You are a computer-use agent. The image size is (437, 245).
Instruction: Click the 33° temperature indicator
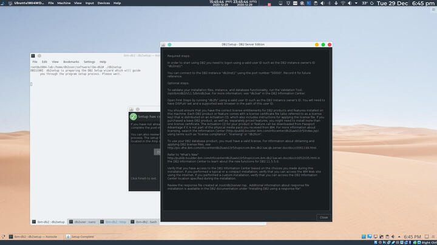365,4
